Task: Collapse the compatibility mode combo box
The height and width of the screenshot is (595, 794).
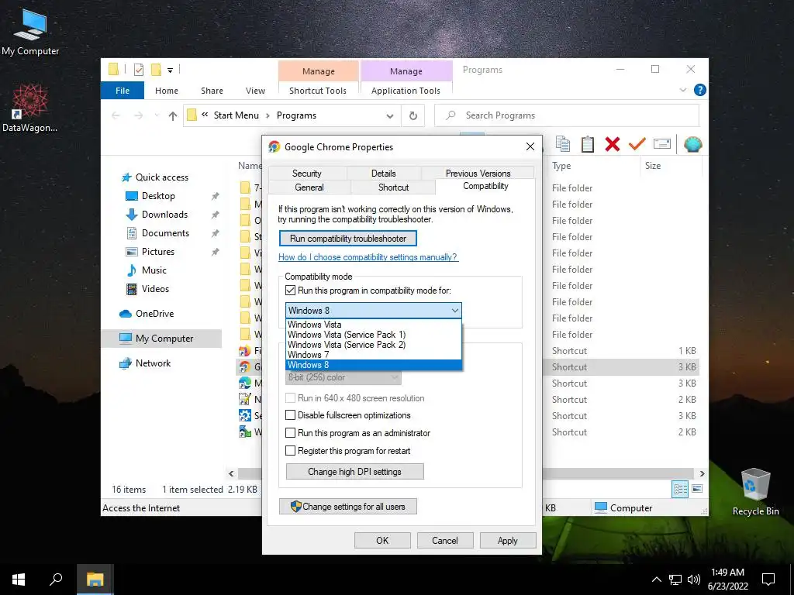Action: (x=454, y=311)
